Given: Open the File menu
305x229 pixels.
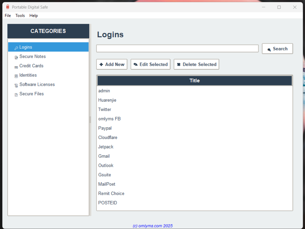Looking at the screenshot, I should pyautogui.click(x=8, y=15).
